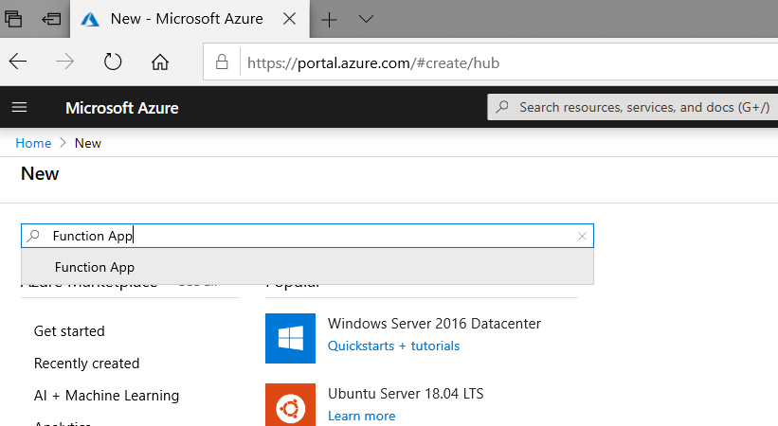Open the Azure portal hamburger menu
This screenshot has height=426, width=778.
click(x=19, y=107)
